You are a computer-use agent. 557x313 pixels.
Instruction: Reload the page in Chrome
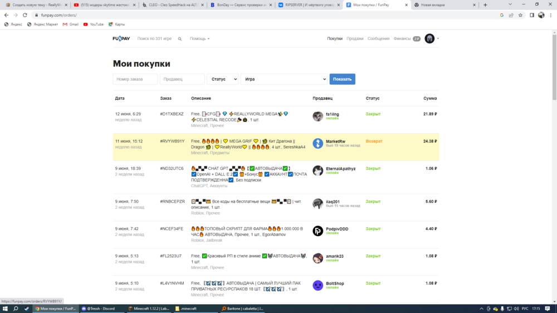click(25, 15)
